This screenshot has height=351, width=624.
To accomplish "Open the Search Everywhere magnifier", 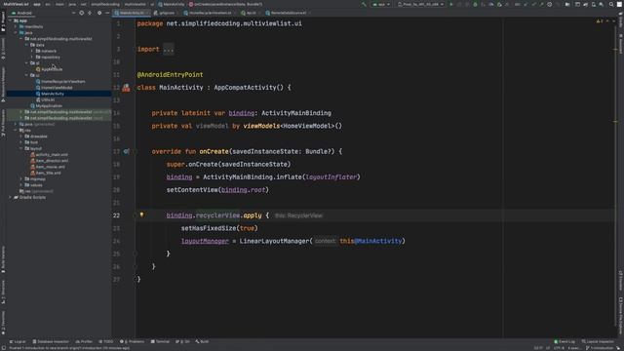I will (611, 4).
